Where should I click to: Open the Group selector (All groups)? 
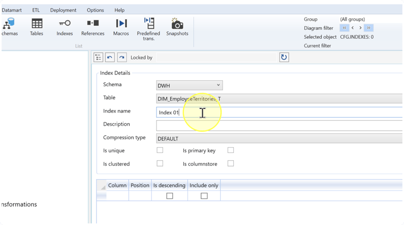(352, 19)
